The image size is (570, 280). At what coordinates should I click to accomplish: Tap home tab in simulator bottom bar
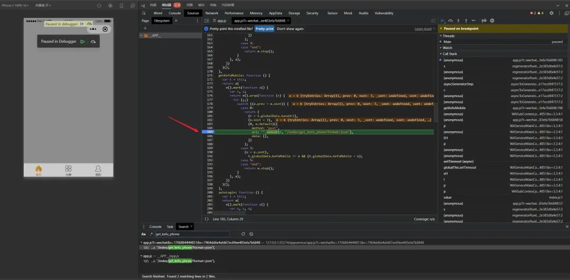(39, 170)
